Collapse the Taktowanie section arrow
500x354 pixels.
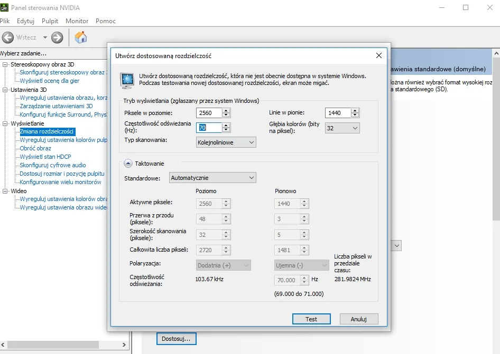click(127, 164)
